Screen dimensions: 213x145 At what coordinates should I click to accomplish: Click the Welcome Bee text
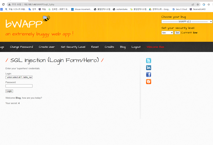pos(155,47)
